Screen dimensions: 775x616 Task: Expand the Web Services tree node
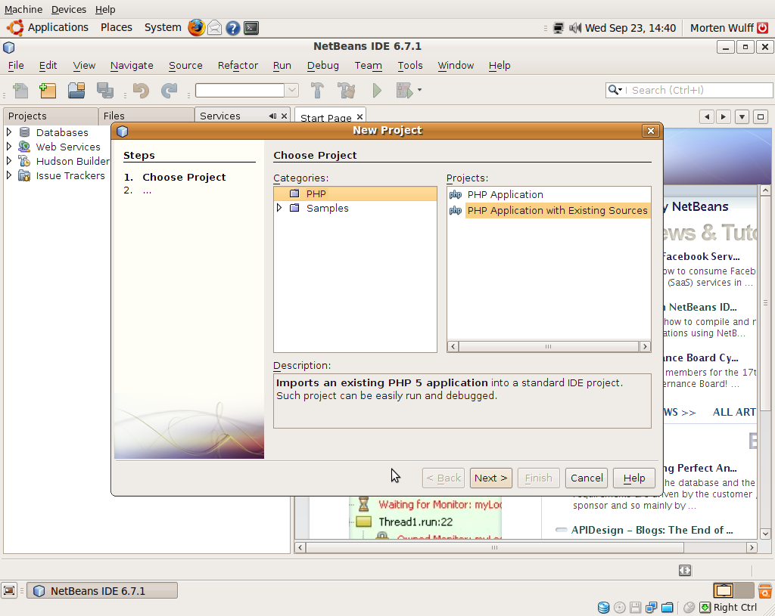[x=9, y=146]
